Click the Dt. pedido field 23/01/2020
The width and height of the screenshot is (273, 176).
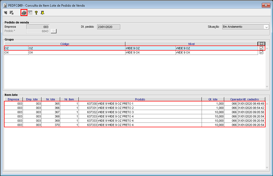pos(108,27)
